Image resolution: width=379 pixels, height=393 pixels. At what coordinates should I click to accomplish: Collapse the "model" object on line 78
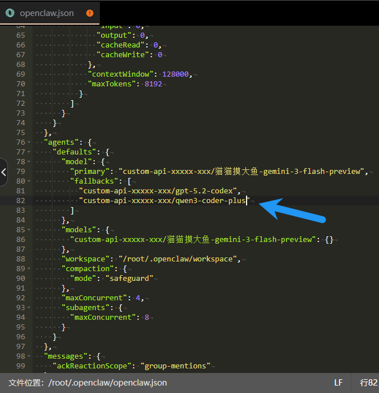point(29,161)
